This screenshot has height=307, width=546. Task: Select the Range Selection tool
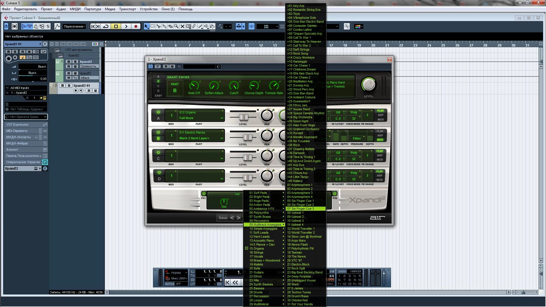coord(153,26)
